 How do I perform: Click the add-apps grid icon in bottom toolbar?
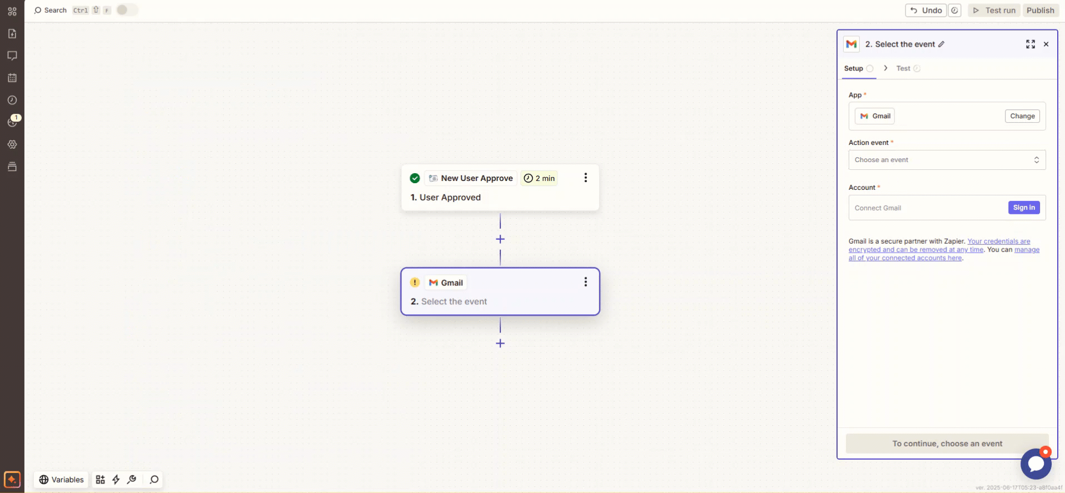coord(100,480)
